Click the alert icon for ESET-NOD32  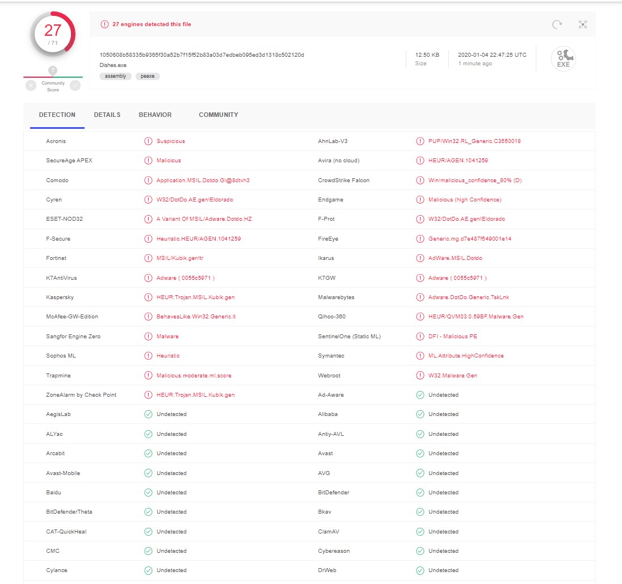[148, 219]
